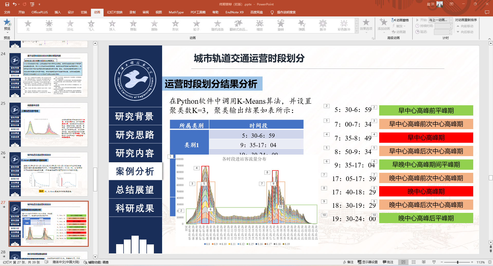Click the slide thumbnail pane scrollbar

[x=95, y=179]
